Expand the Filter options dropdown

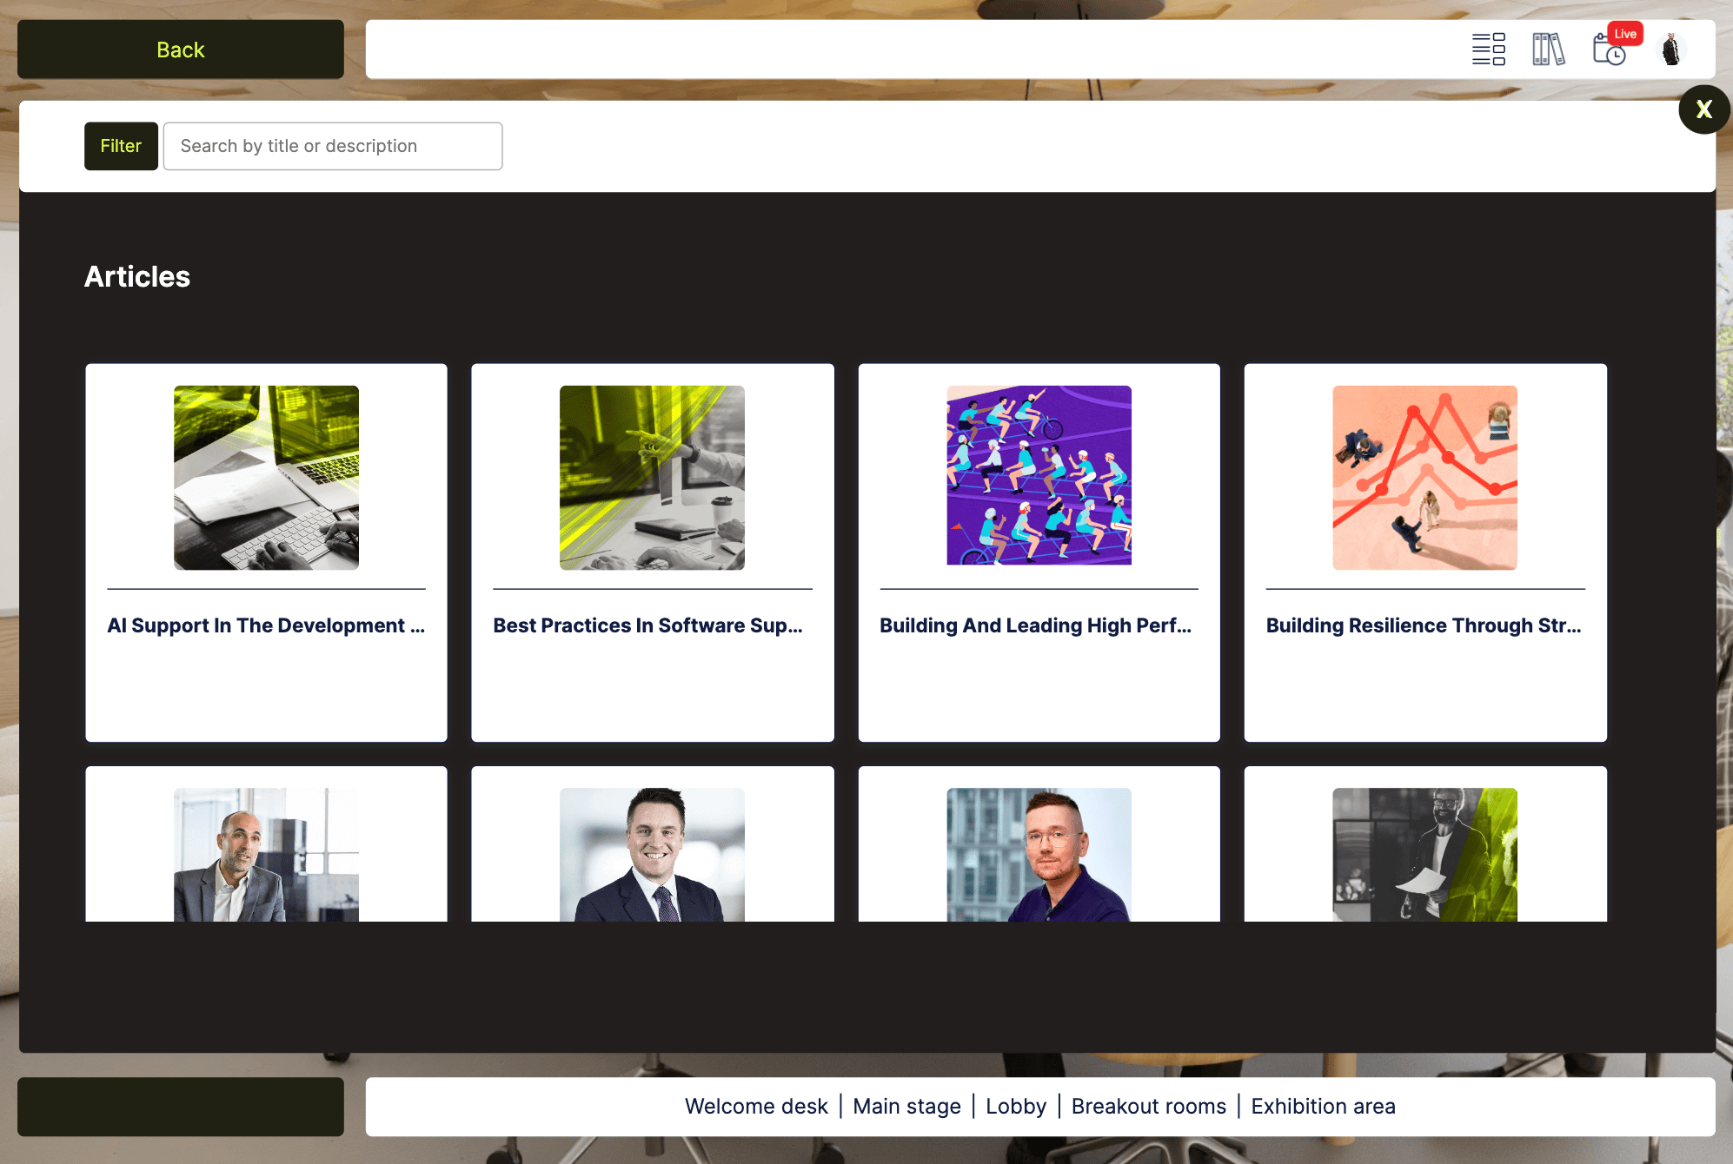click(x=120, y=144)
